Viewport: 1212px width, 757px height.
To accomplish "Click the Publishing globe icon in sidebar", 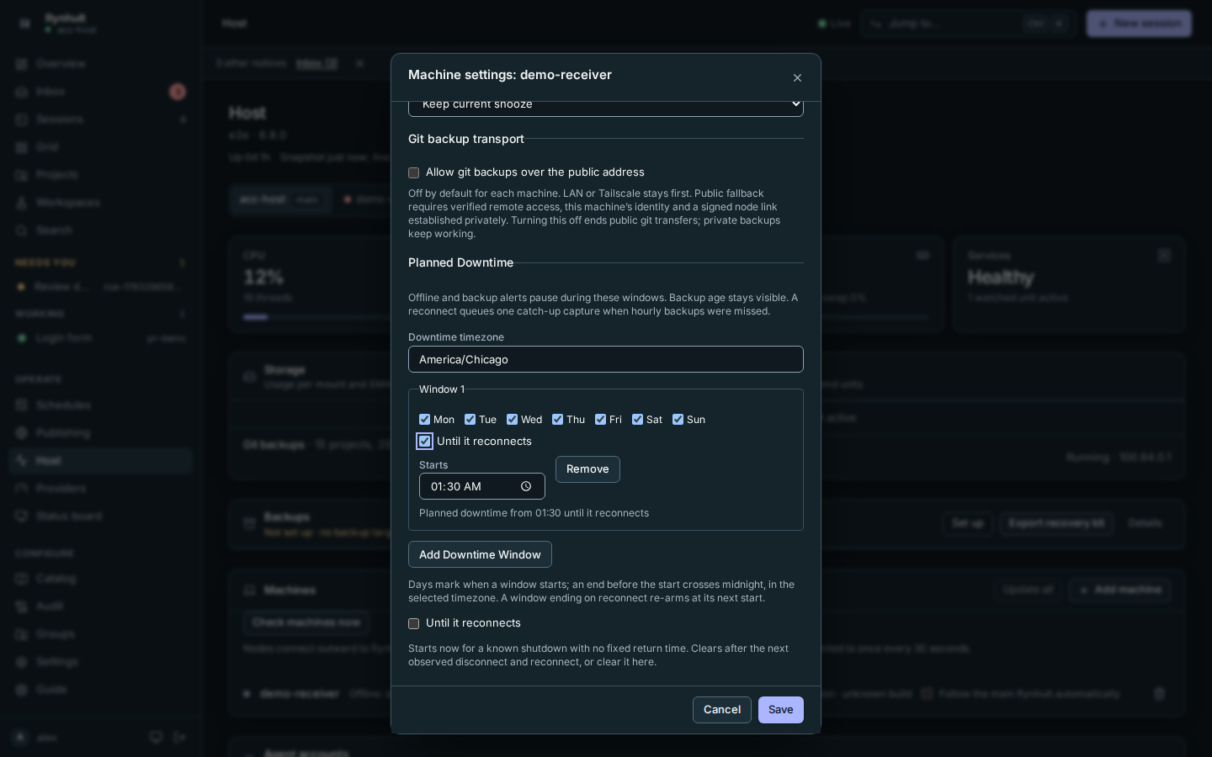I will coord(22,433).
